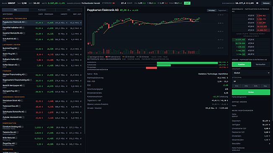This screenshot has height=153, width=273.
Task: Click the Steigende Kerze chart legend entry
Action: tap(96, 57)
